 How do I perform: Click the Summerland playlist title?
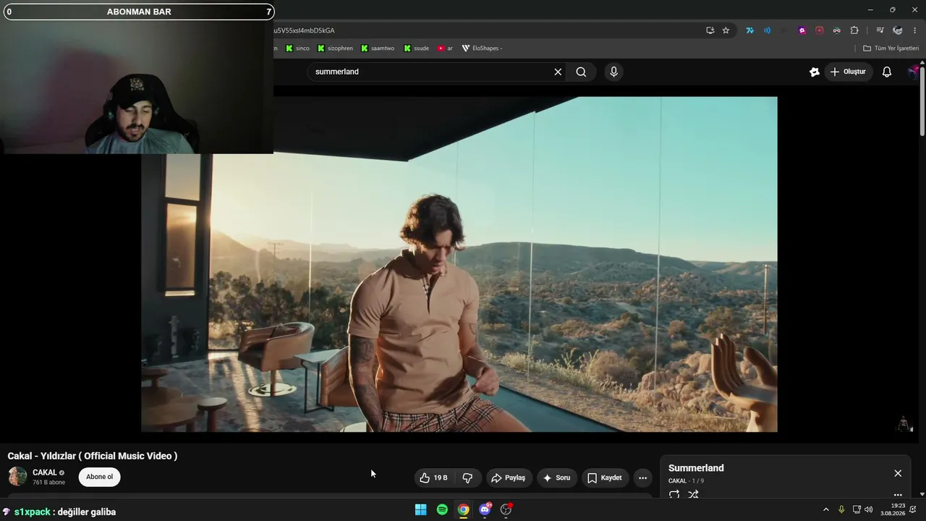[696, 468]
